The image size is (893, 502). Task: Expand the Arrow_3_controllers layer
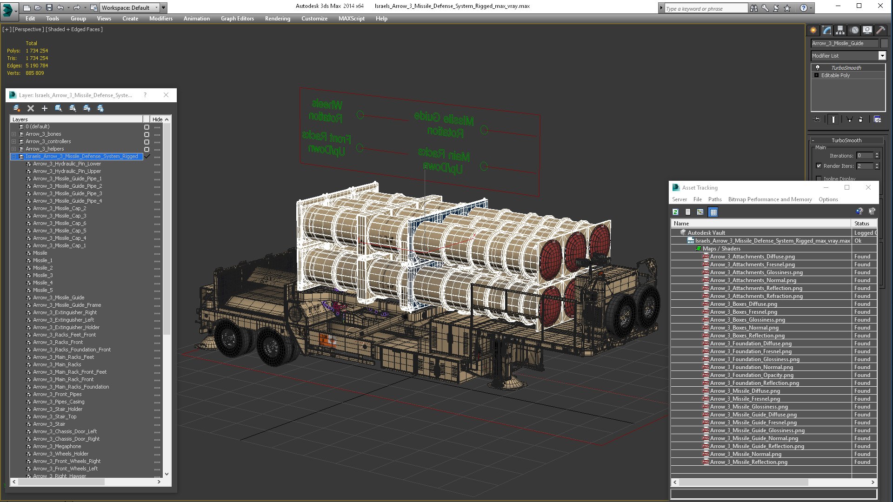13,141
